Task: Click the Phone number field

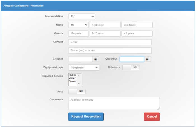Action: tap(110, 51)
